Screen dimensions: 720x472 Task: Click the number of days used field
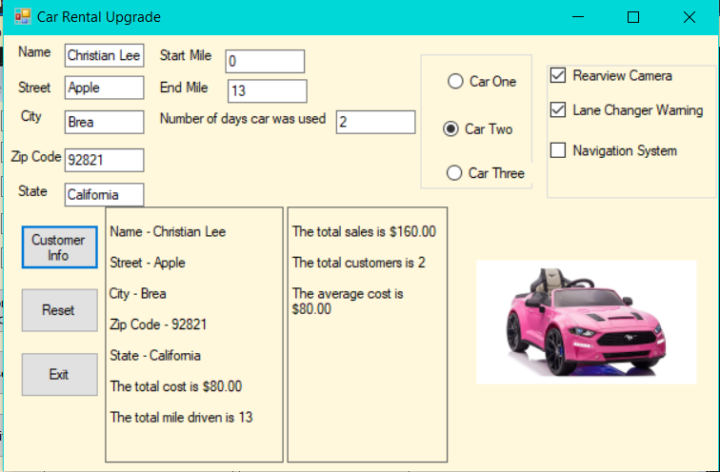[x=375, y=122]
